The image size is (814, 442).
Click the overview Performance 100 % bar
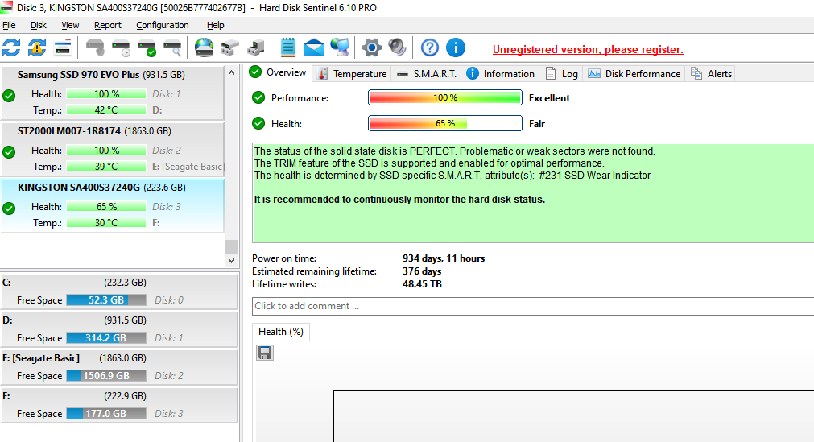click(445, 97)
